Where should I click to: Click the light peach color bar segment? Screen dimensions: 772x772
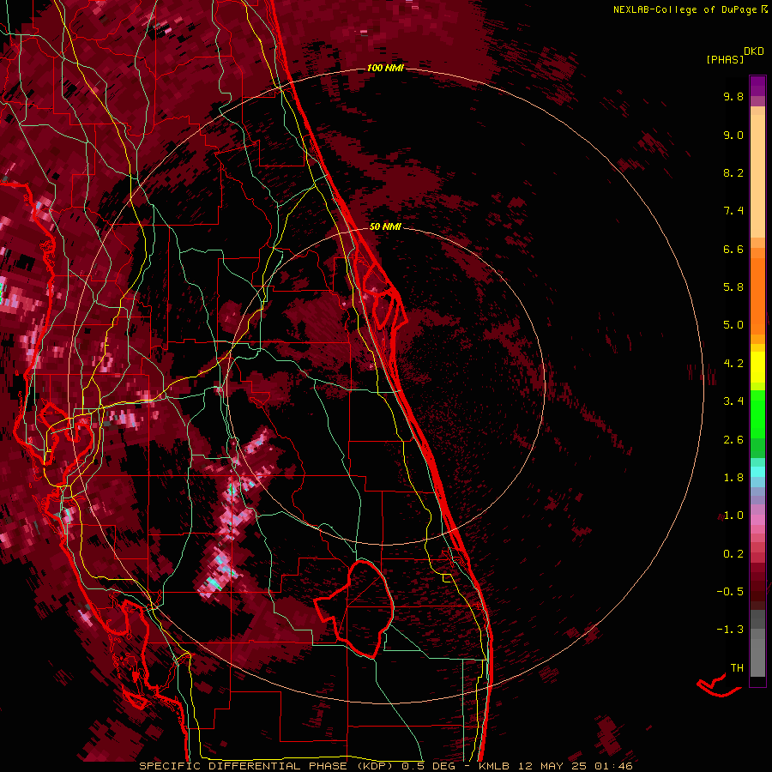click(x=757, y=176)
